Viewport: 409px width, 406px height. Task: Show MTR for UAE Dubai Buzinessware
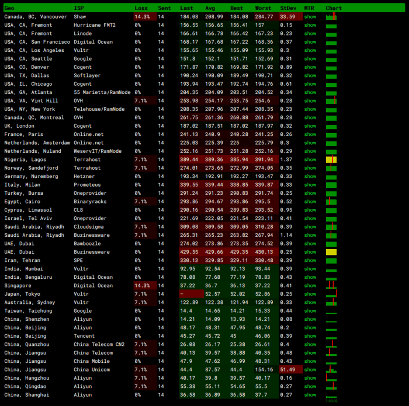(x=310, y=252)
